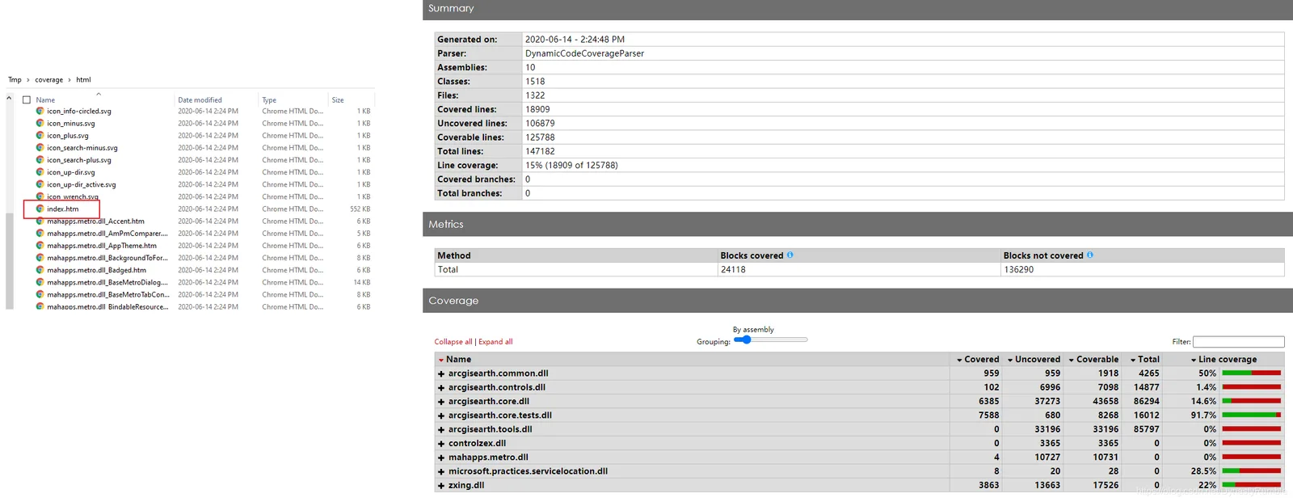Click the Chrome icon beside icon_wrench.svg
Viewport: 1293px width, 502px height.
pyautogui.click(x=40, y=196)
